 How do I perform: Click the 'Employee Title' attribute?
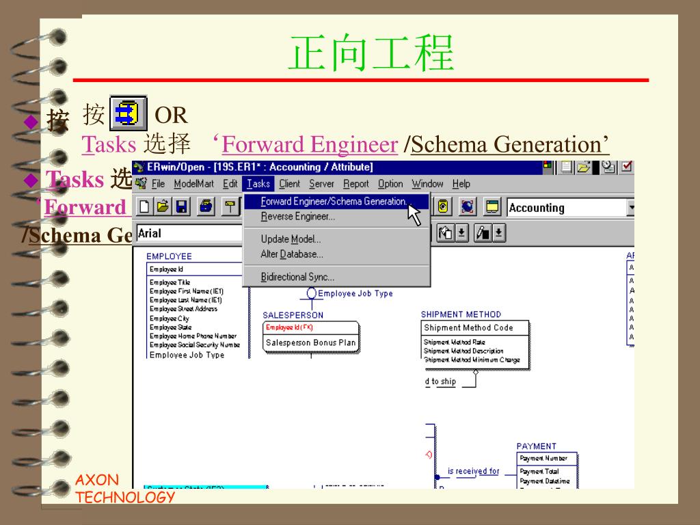(x=170, y=282)
